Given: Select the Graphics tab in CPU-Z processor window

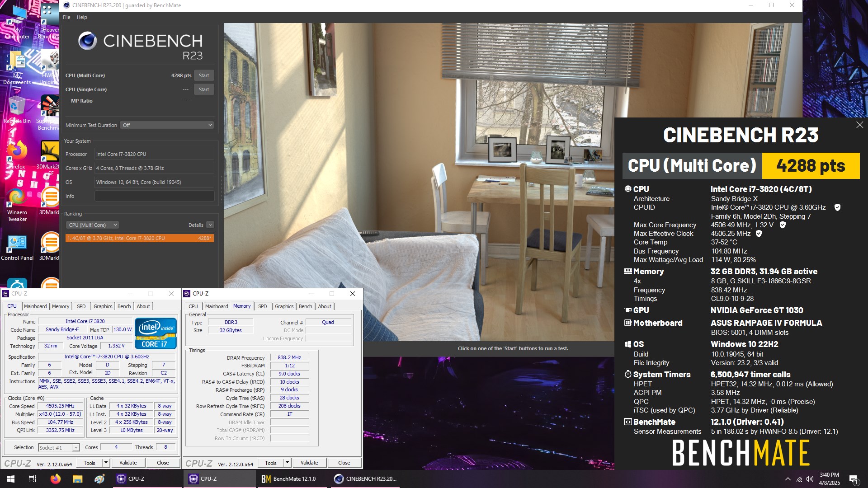Looking at the screenshot, I should (x=103, y=306).
